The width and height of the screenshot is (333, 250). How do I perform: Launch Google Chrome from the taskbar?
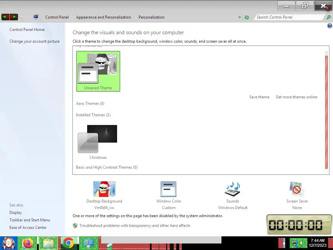(69, 243)
